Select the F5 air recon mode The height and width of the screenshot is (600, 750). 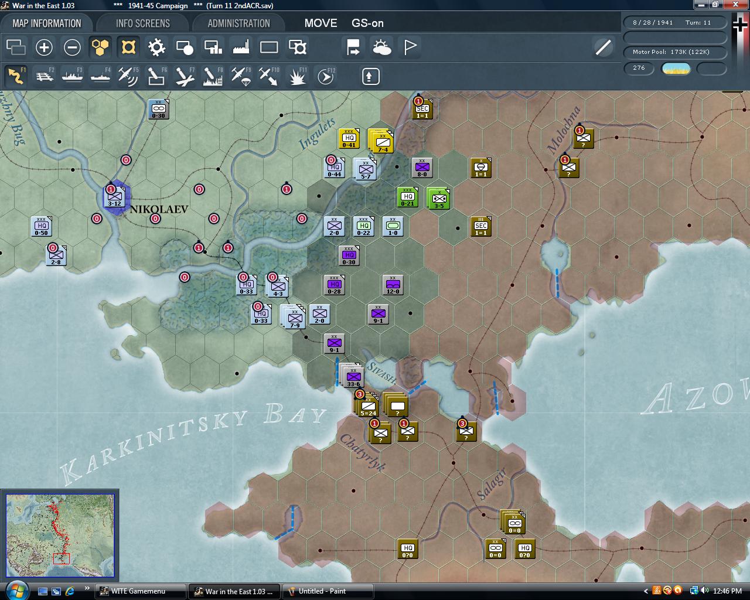(x=128, y=76)
